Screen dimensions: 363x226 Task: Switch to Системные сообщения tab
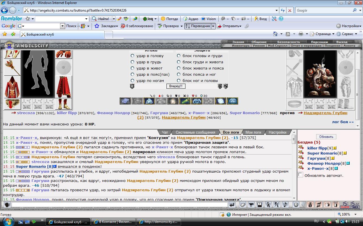point(195,132)
